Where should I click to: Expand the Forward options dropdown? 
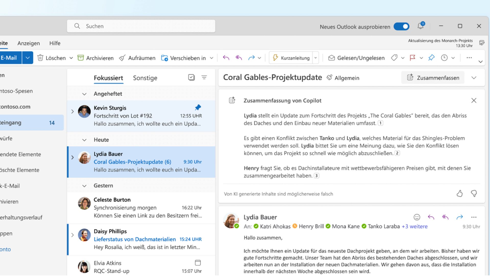259,58
